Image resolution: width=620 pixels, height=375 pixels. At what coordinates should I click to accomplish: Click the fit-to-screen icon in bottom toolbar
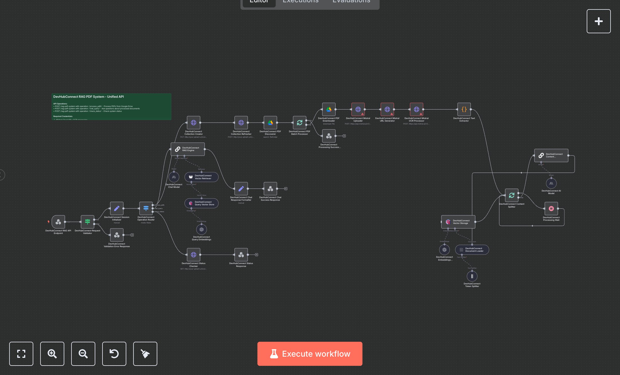point(21,354)
